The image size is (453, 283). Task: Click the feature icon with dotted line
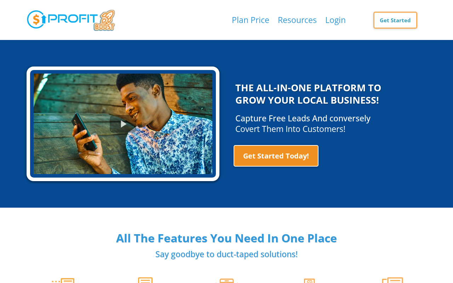click(63, 280)
